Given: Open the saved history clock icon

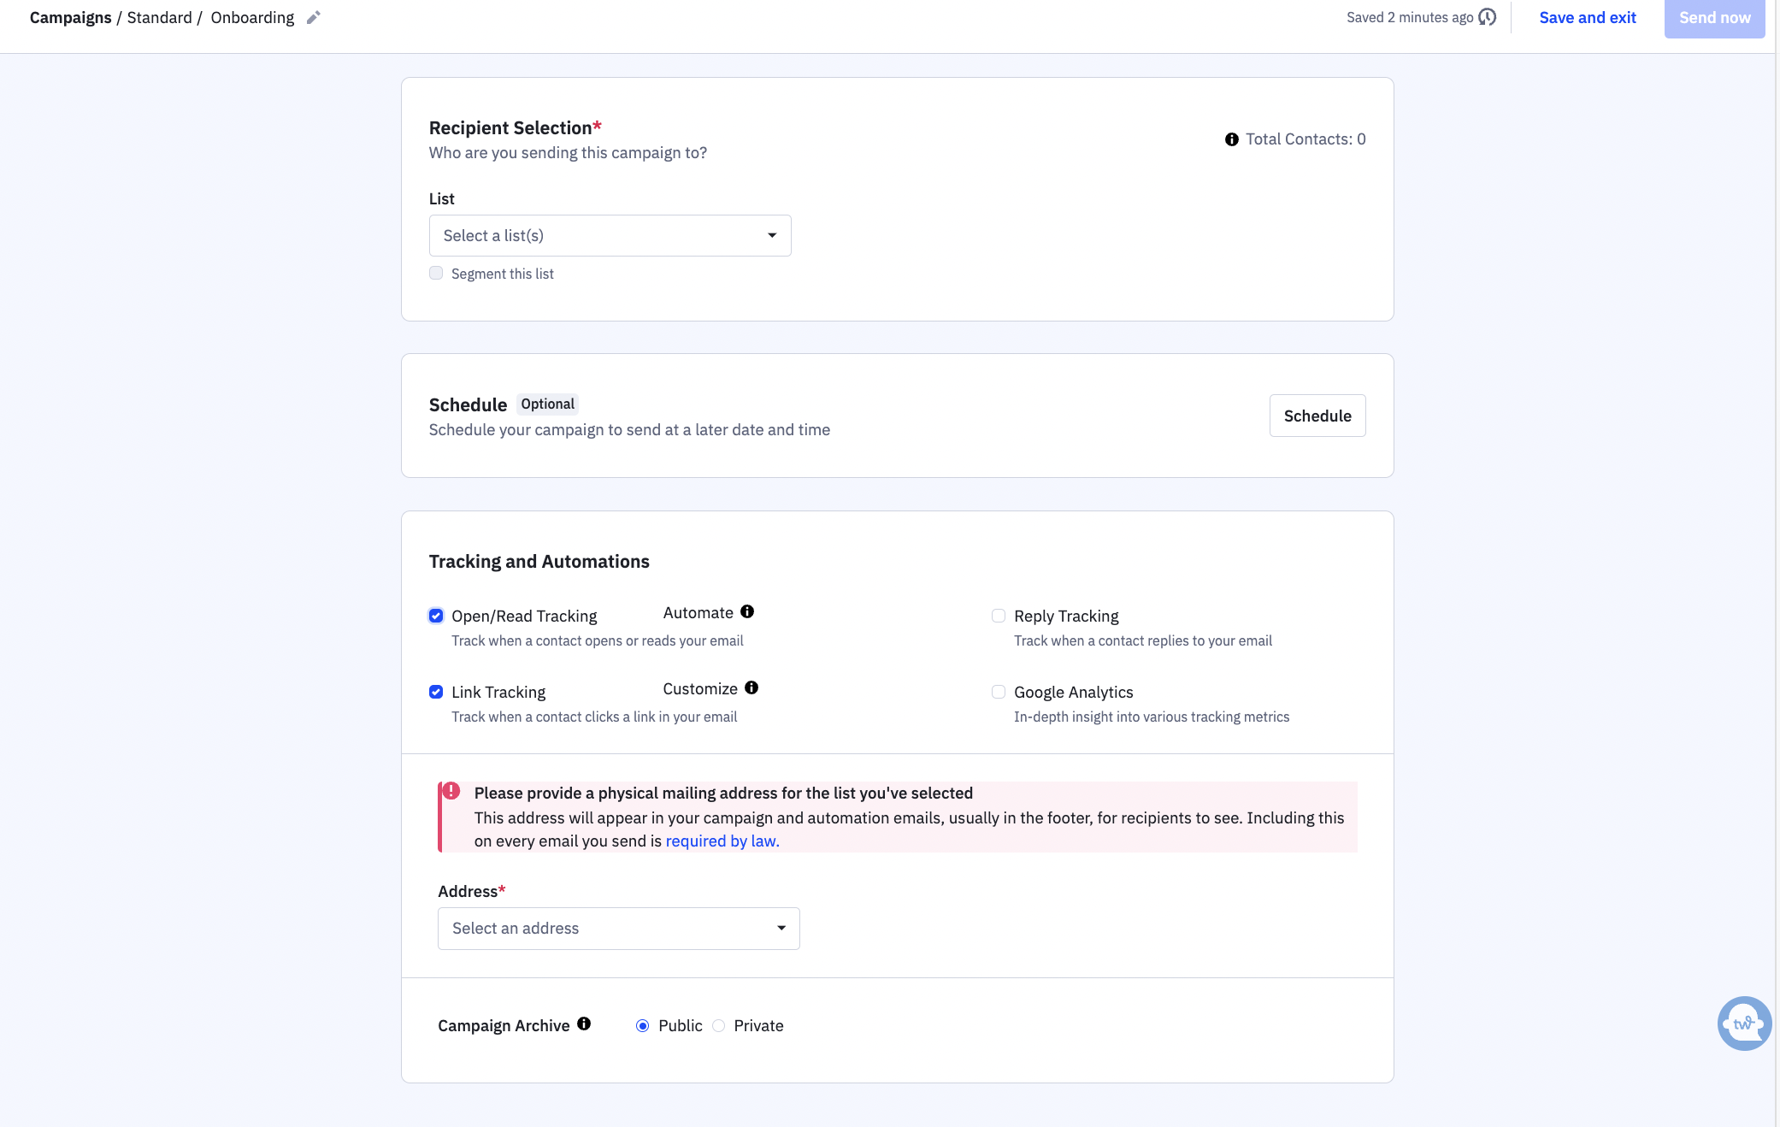Looking at the screenshot, I should point(1488,17).
